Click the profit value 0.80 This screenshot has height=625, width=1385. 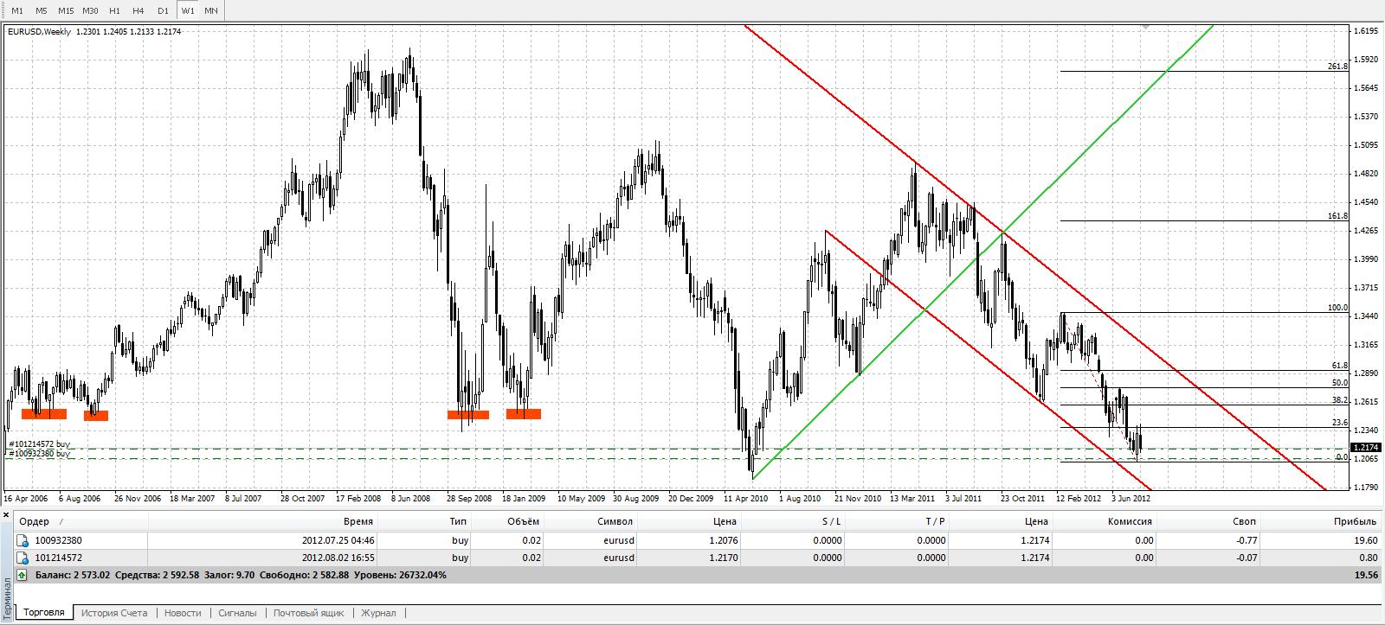click(x=1369, y=558)
